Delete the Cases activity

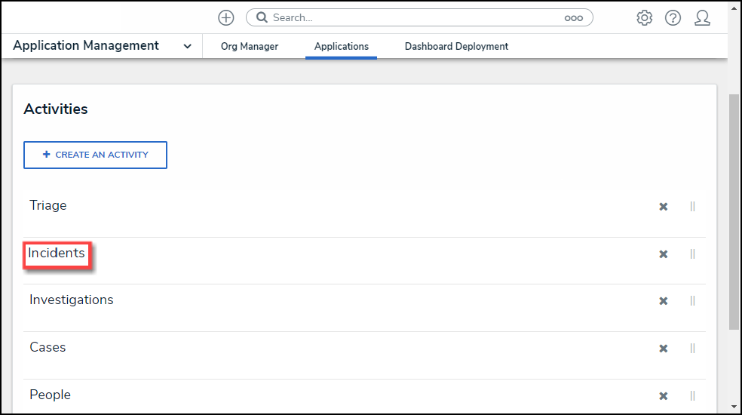tap(664, 349)
